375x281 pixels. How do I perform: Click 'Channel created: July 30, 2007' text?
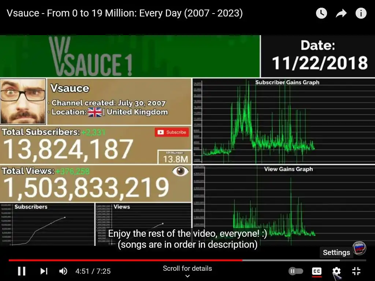click(x=108, y=103)
